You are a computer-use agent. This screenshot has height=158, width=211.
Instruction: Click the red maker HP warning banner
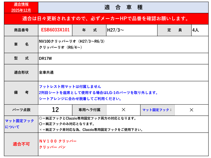coord(106,19)
